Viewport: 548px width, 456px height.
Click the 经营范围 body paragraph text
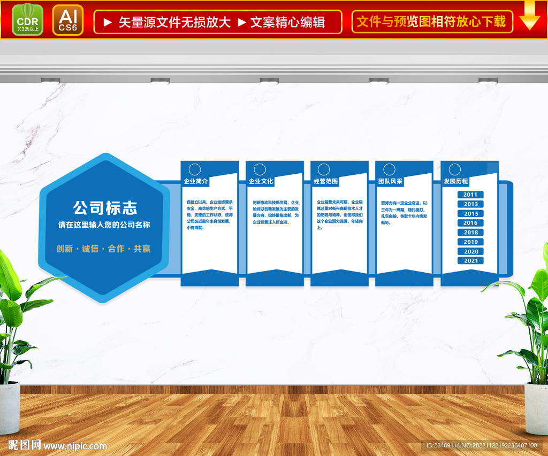pyautogui.click(x=340, y=215)
